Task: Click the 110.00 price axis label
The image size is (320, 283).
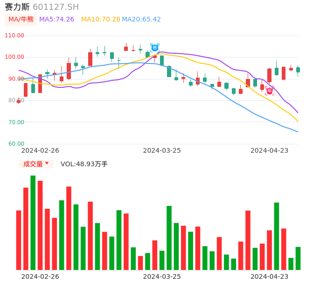Action: pyautogui.click(x=14, y=35)
